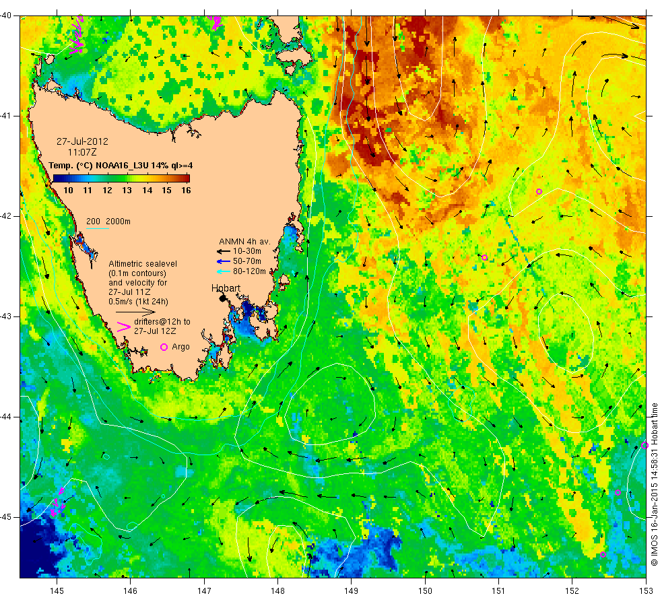Select Argo float marker at the 153E edge near 44.3S
The width and height of the screenshot is (660, 606).
pos(645,445)
